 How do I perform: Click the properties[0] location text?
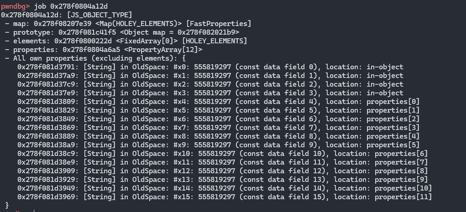[x=393, y=102]
